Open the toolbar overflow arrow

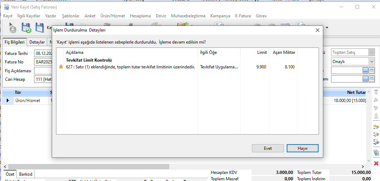point(327,28)
